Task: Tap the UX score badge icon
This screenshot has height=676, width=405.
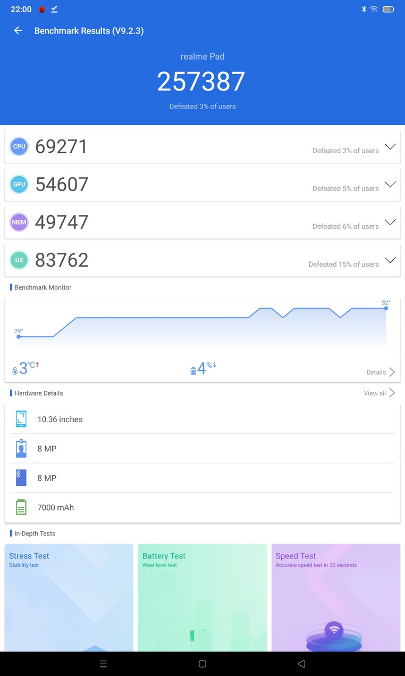Action: [x=19, y=260]
